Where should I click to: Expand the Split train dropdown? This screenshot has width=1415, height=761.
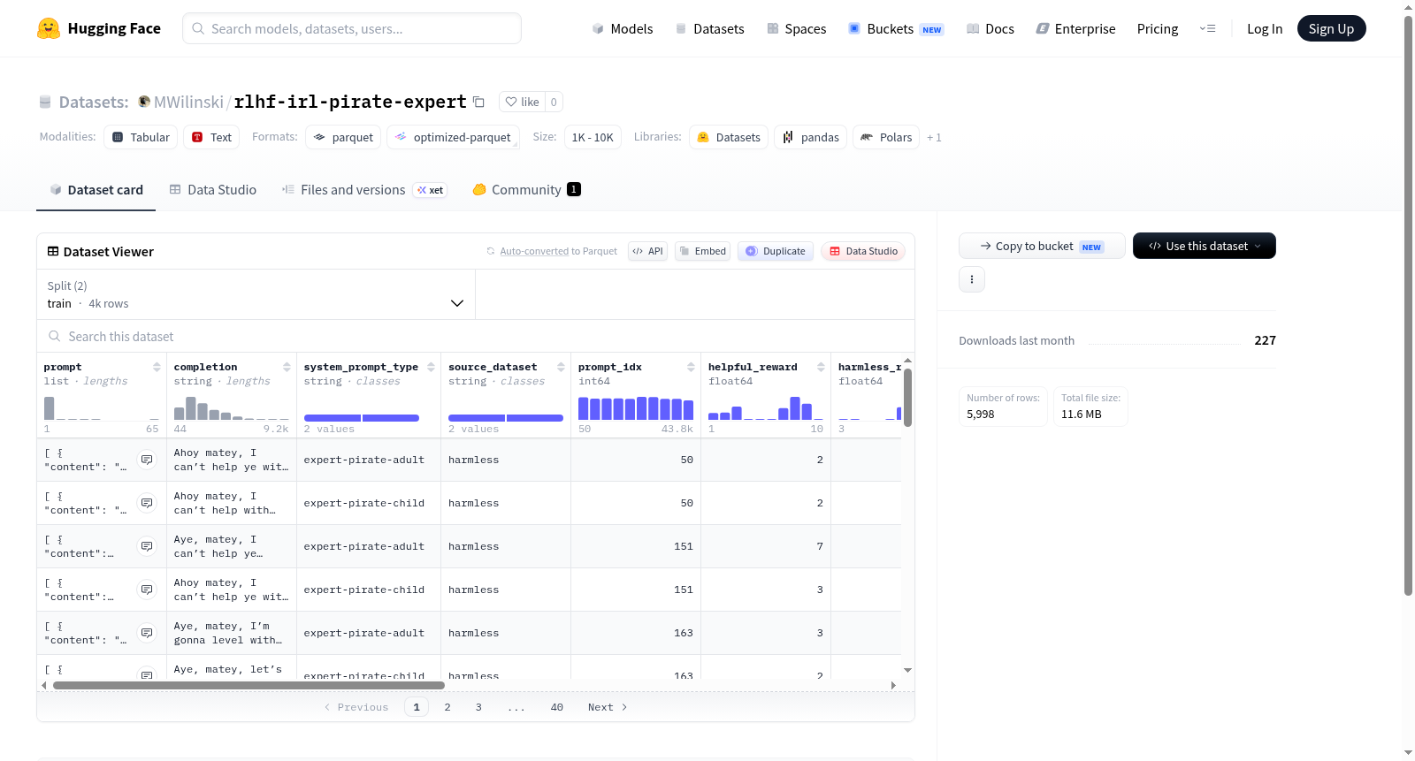pos(256,294)
